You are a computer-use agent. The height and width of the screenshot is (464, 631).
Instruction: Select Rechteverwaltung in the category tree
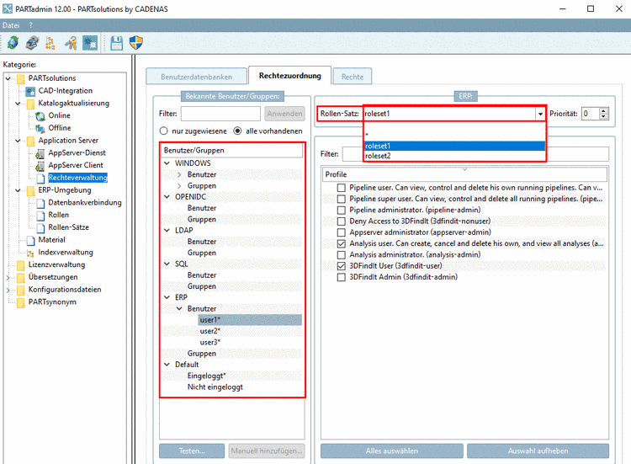click(77, 178)
